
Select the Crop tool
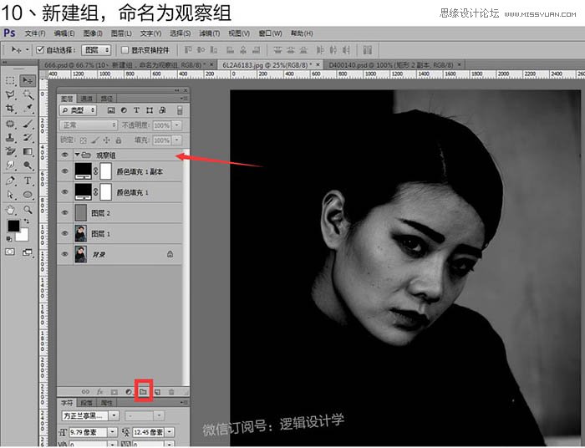click(x=10, y=109)
